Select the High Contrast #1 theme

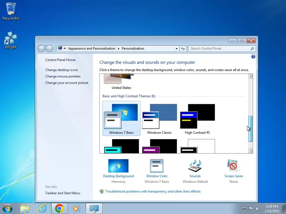[x=197, y=118]
